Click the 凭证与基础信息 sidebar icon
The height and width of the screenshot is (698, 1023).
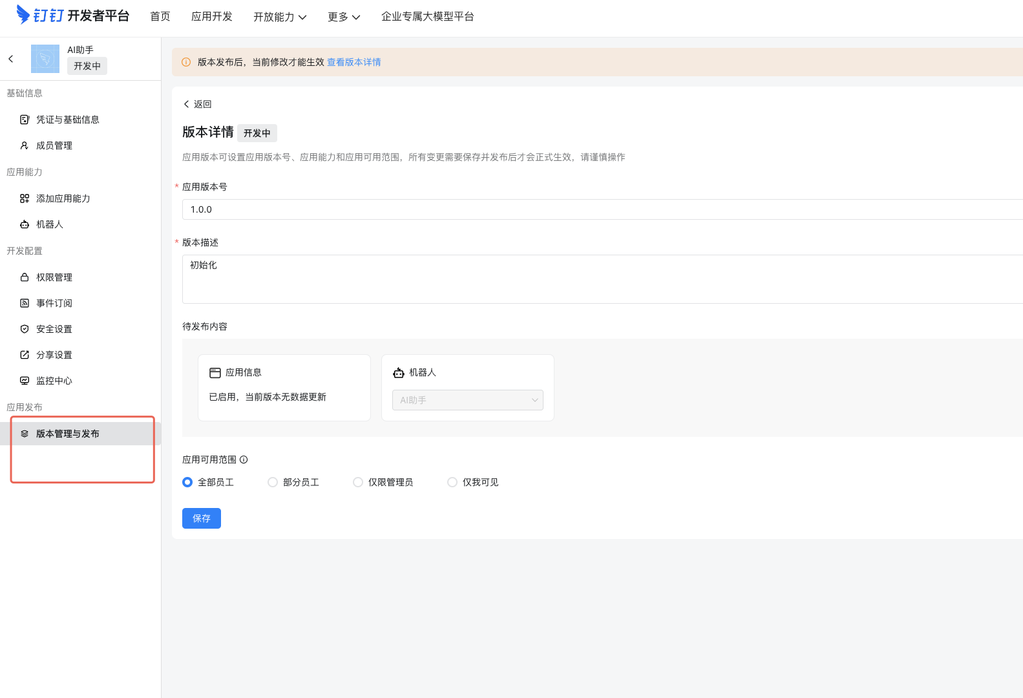coord(25,120)
